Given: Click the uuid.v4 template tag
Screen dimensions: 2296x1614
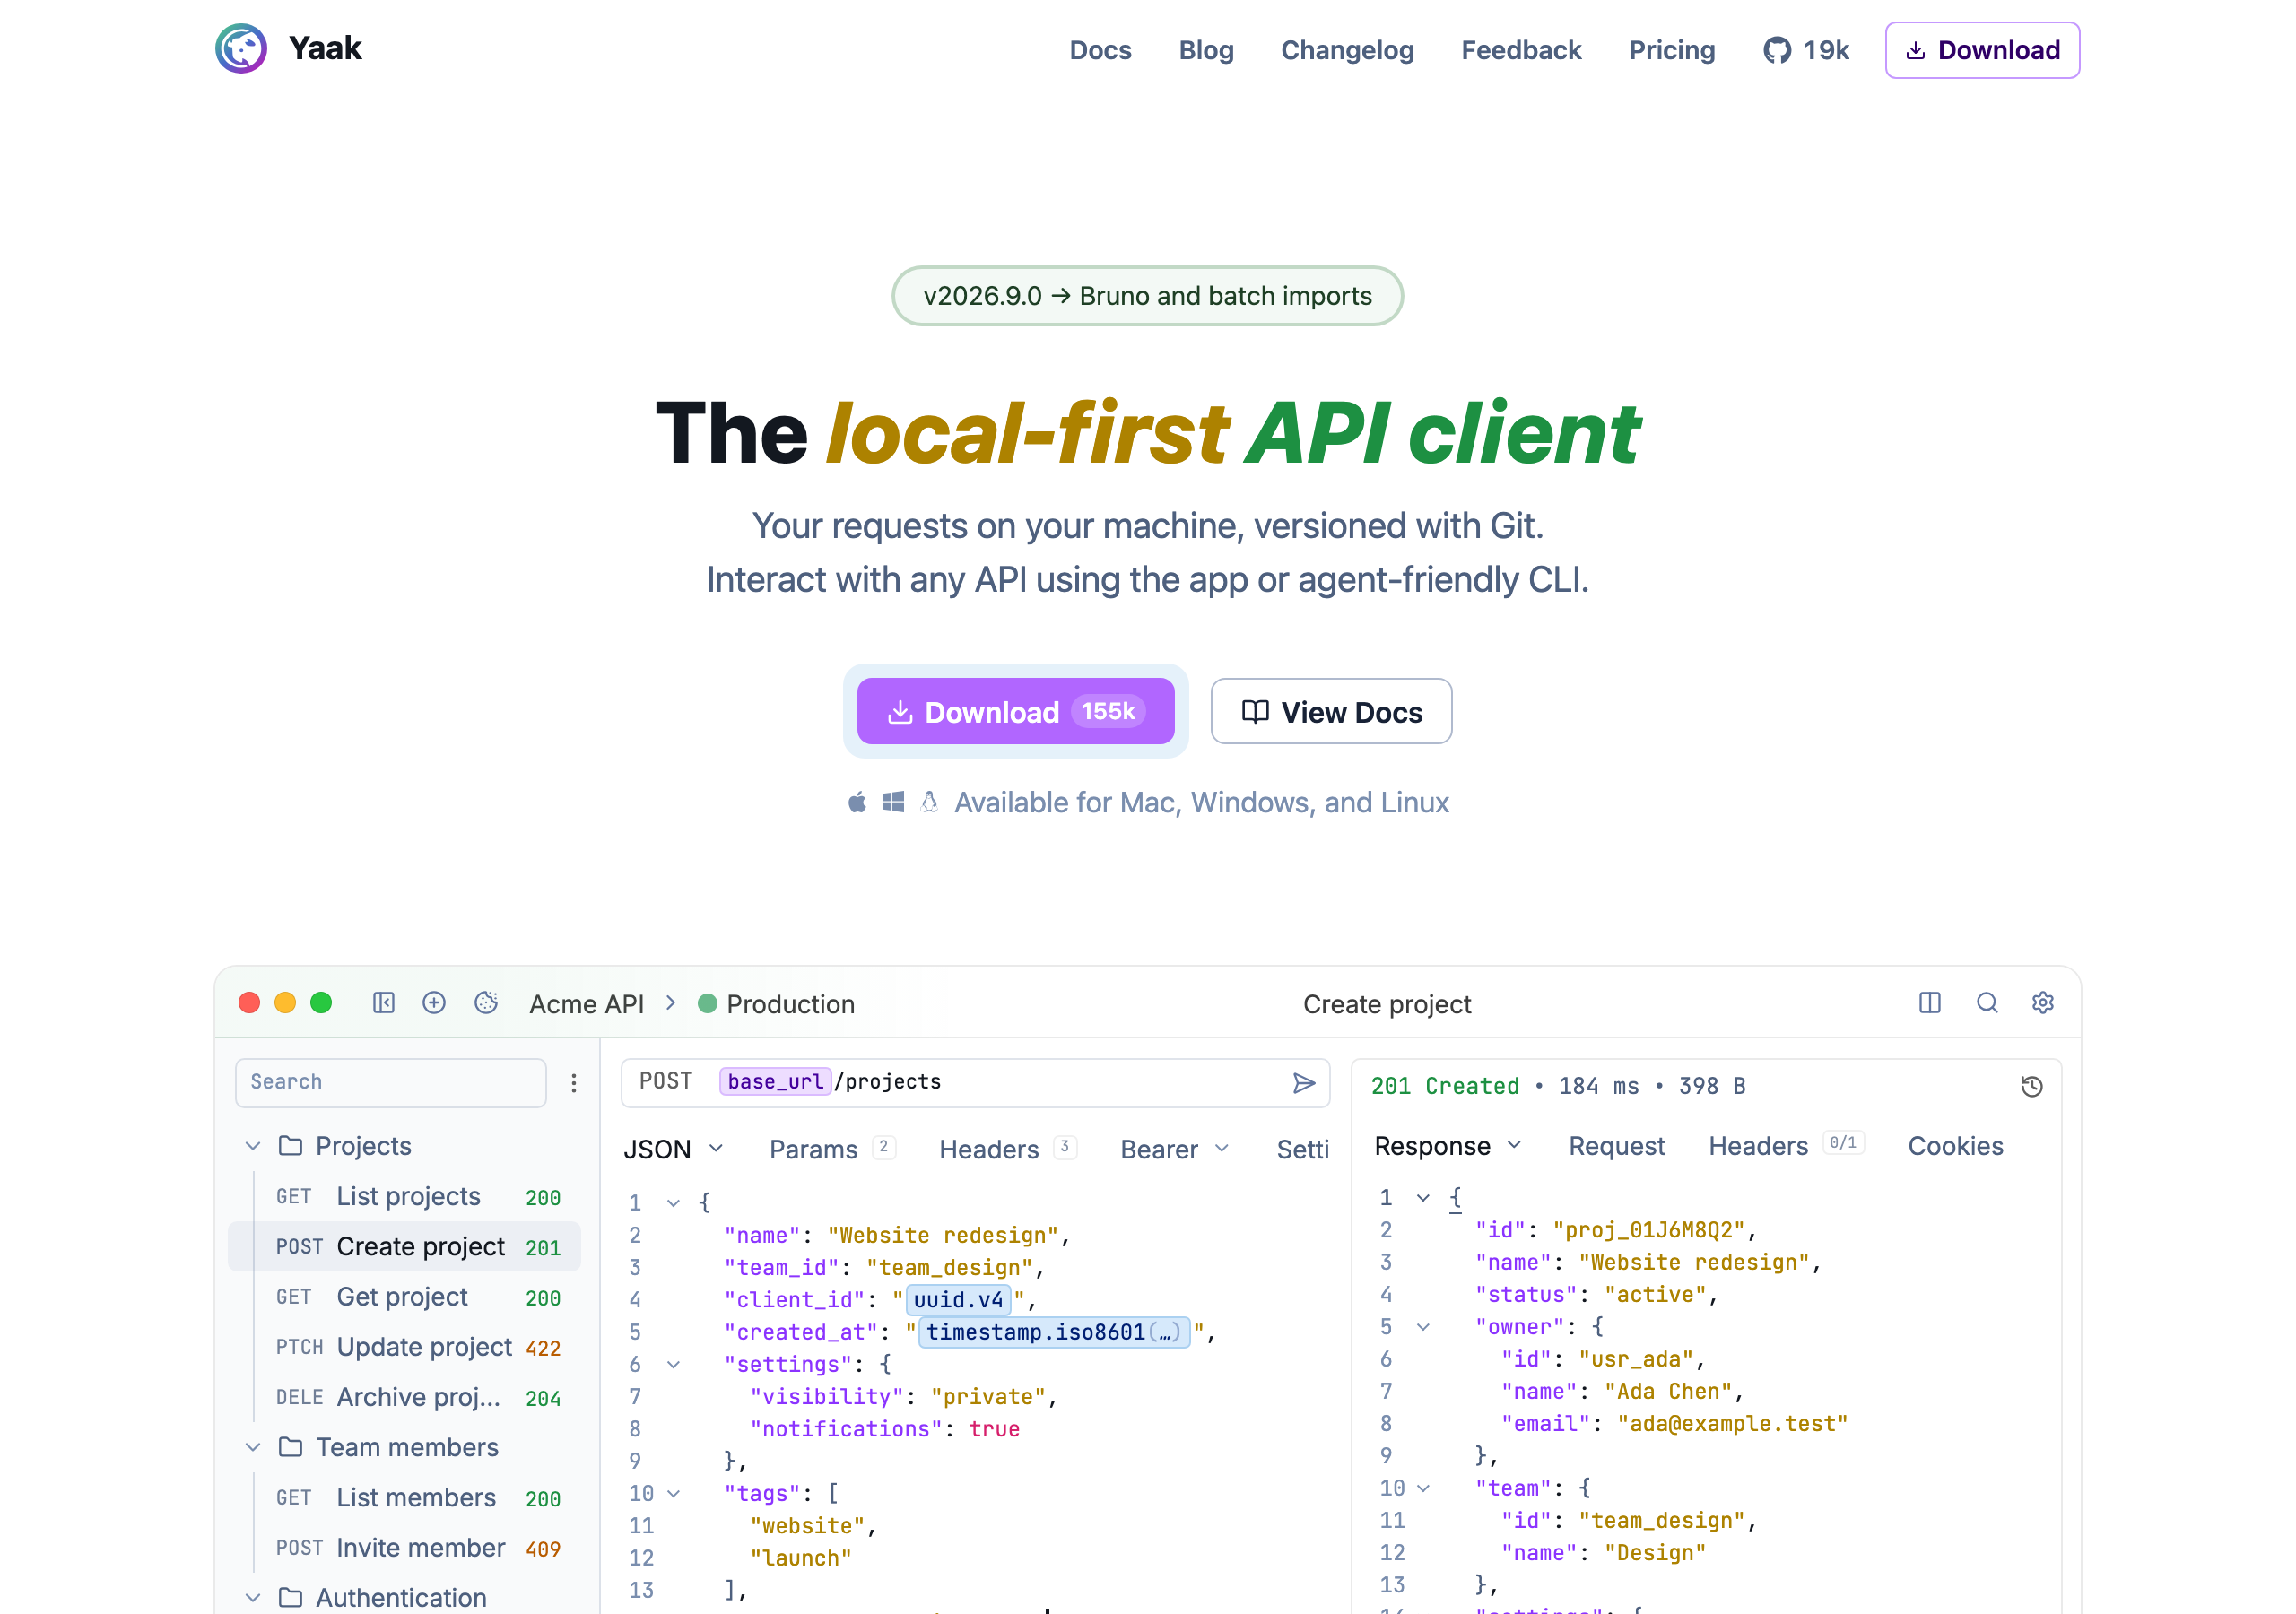Looking at the screenshot, I should point(958,1300).
